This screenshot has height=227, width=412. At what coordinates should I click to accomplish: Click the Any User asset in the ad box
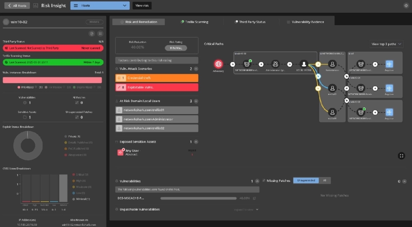coord(389,64)
